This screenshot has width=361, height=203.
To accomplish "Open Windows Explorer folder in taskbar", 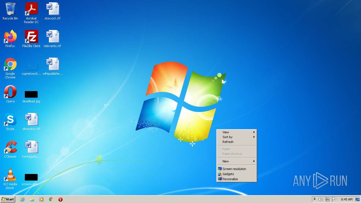I will pos(32,199).
